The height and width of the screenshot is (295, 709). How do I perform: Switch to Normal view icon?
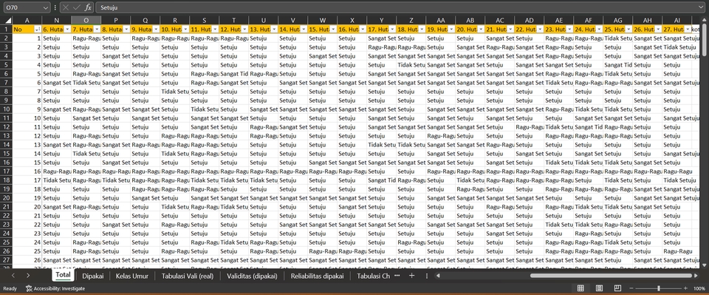[x=580, y=288]
